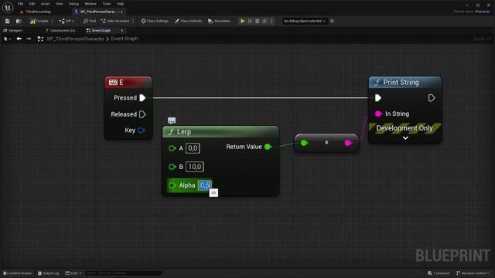Click the Lerp Return Value pin
This screenshot has width=495, height=278.
click(268, 147)
